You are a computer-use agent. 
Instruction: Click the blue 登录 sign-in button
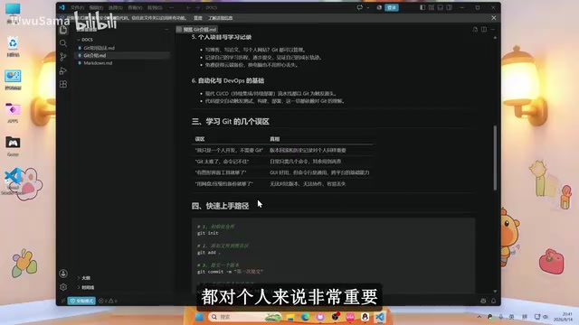click(392, 7)
